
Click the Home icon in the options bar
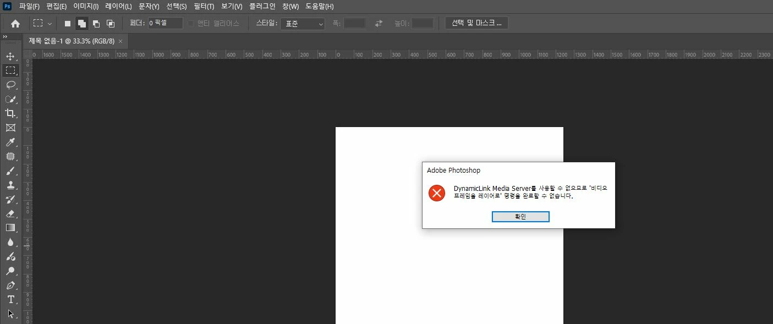tap(15, 24)
